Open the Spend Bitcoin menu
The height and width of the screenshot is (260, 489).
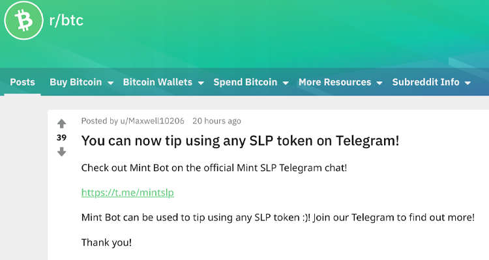coord(245,82)
